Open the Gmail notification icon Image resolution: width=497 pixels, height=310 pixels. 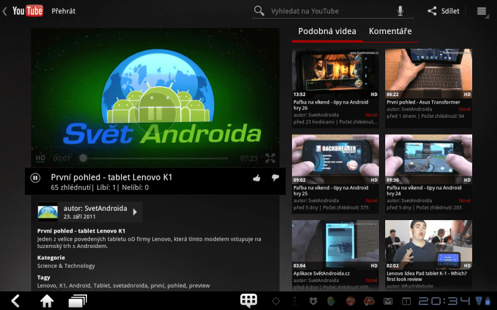[x=388, y=301]
